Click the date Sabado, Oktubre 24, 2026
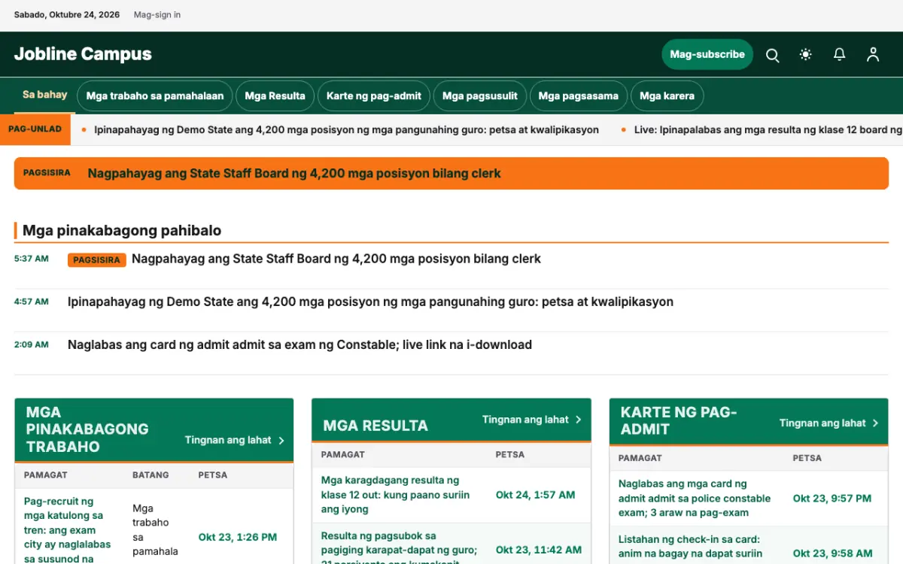This screenshot has height=564, width=903. point(68,15)
